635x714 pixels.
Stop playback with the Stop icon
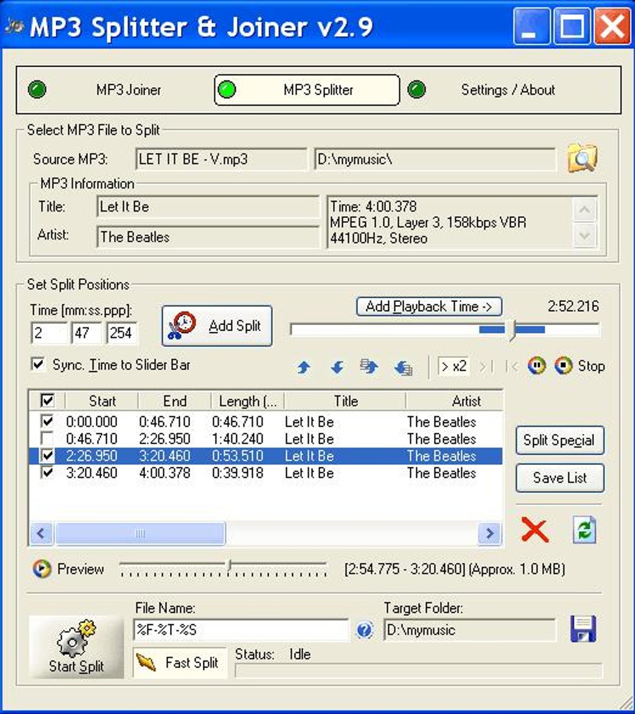point(563,365)
